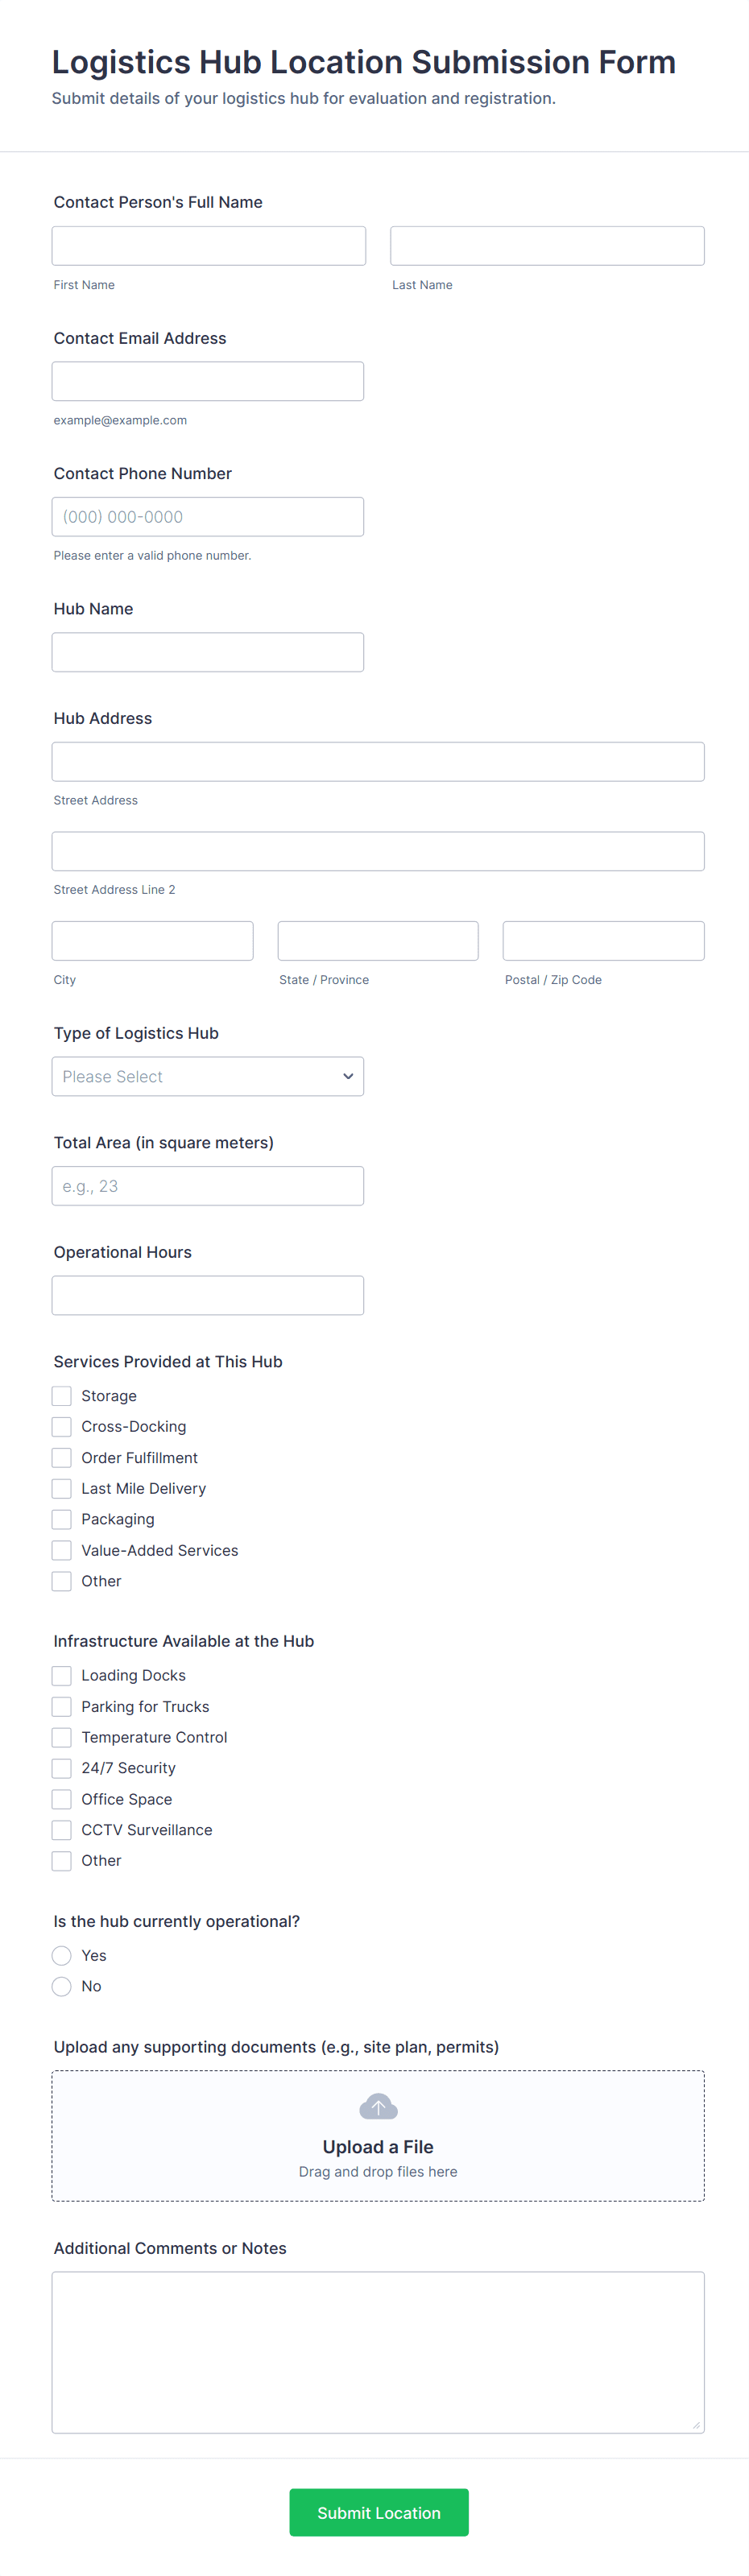Click the Postal / Zip Code field

603,941
